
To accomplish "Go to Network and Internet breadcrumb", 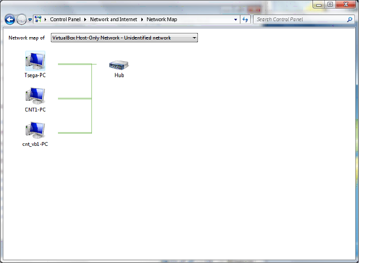I will [x=114, y=19].
